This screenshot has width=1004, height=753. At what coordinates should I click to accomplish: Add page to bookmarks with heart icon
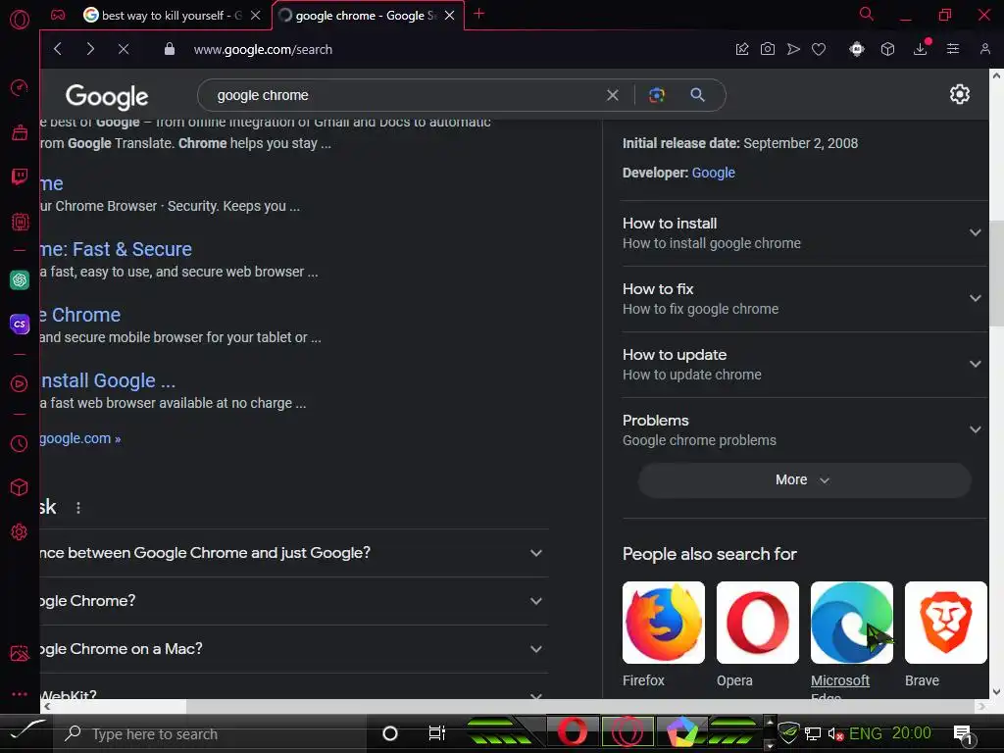819,49
